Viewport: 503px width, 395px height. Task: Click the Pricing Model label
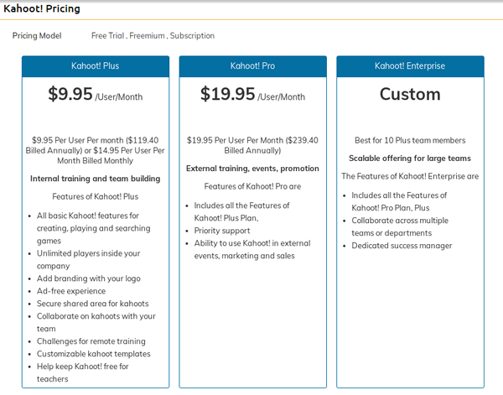[x=39, y=36]
